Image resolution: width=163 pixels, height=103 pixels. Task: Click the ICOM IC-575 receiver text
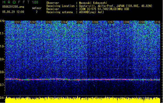click(104, 9)
